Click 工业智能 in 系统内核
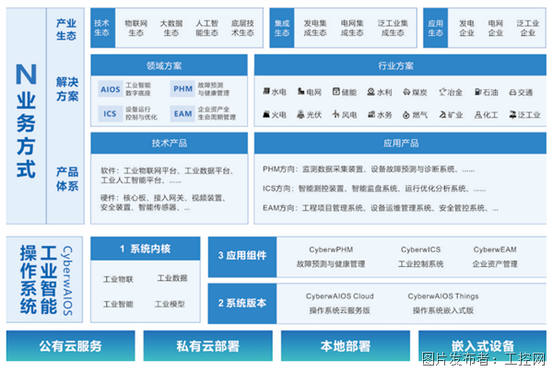553x372 pixels. click(x=118, y=304)
